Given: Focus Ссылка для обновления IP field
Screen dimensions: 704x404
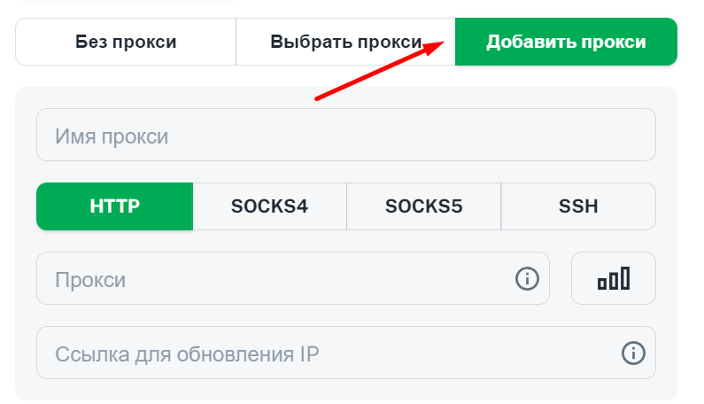Looking at the screenshot, I should click(x=345, y=353).
